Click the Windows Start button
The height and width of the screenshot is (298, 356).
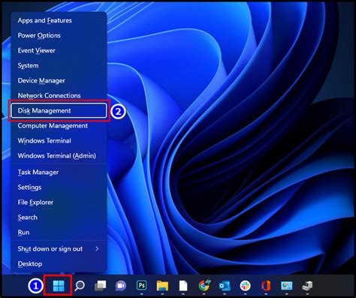[x=59, y=285]
